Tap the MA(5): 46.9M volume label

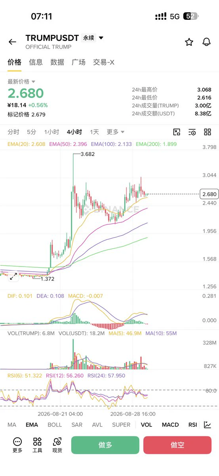coord(125,334)
